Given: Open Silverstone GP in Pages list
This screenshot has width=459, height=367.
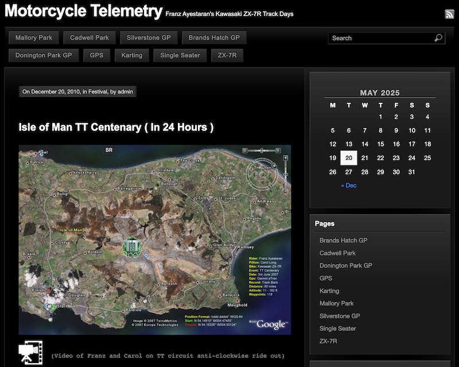Looking at the screenshot, I should 340,316.
